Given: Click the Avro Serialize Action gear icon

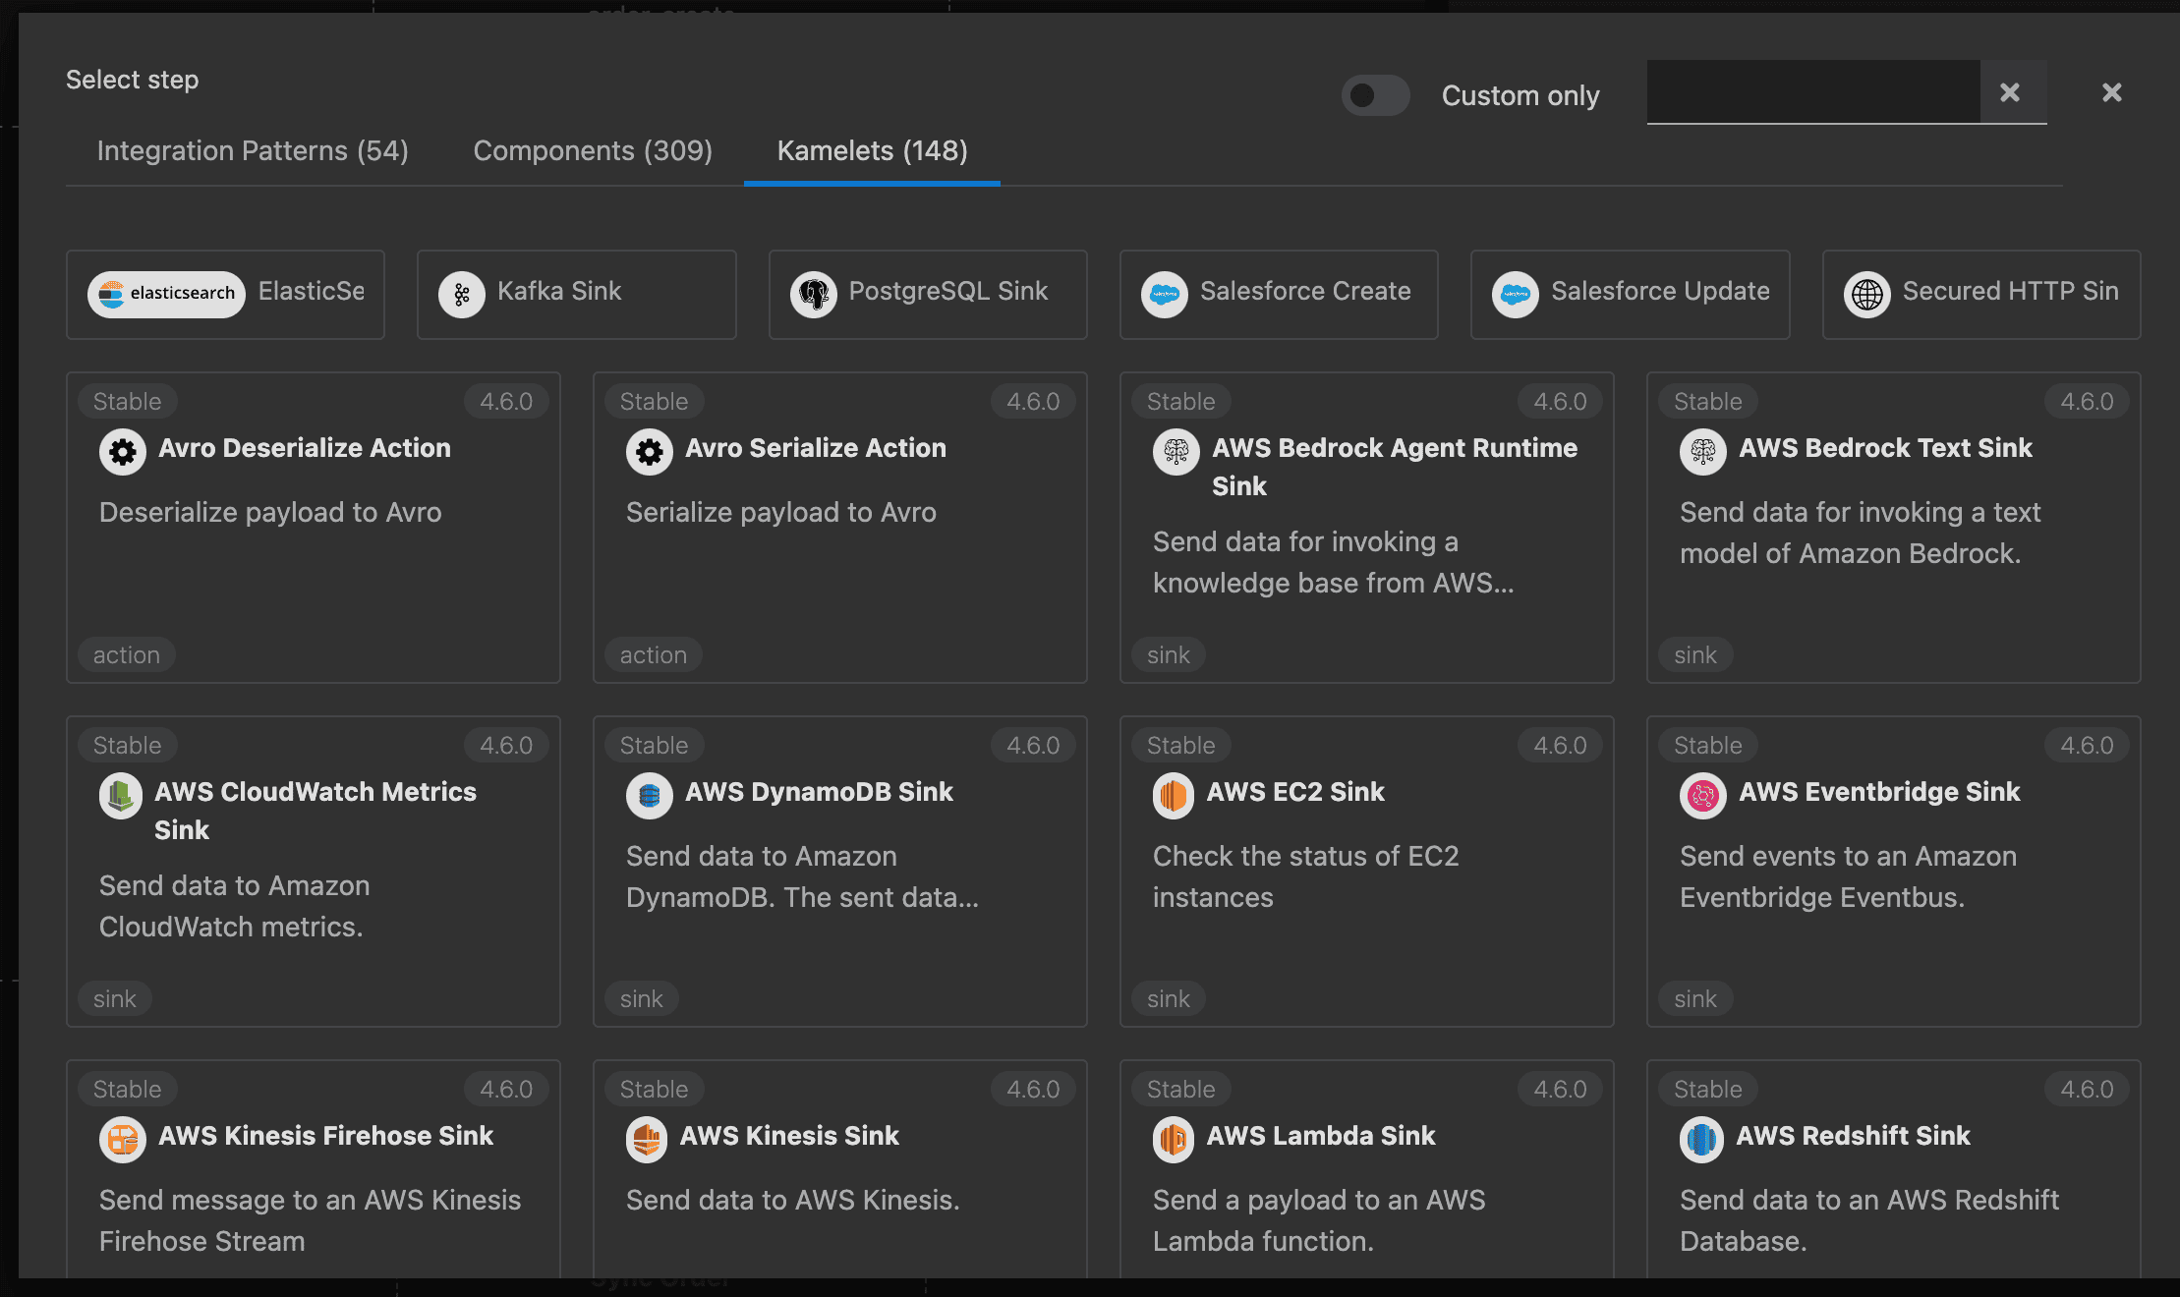Looking at the screenshot, I should point(650,452).
